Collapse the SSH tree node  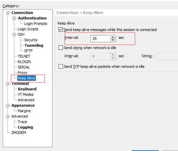click(x=14, y=34)
